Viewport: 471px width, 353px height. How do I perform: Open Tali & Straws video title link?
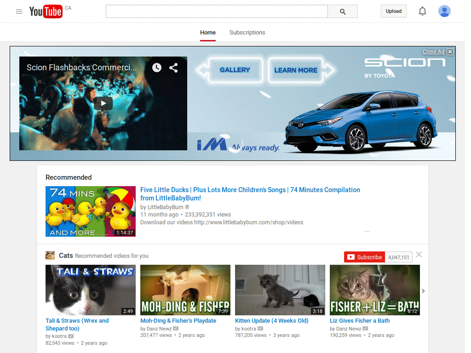[x=77, y=325]
